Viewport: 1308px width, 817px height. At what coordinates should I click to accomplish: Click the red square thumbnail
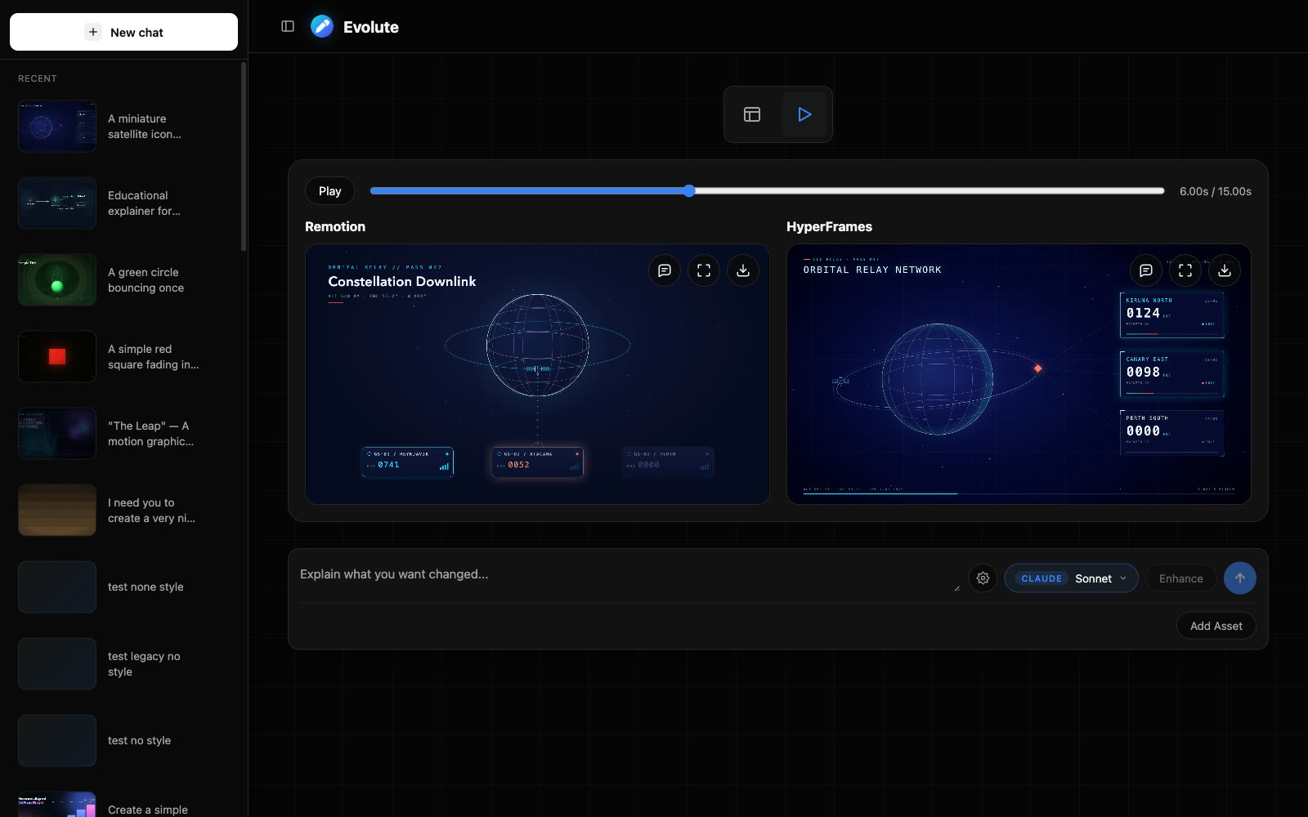[x=57, y=356]
